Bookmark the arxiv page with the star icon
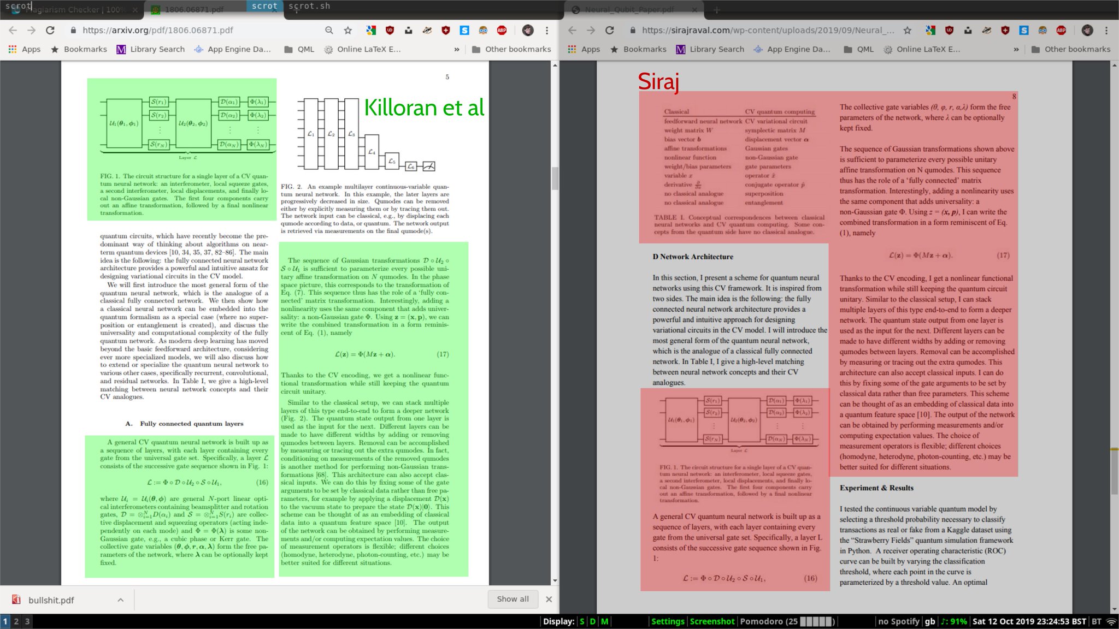 348,30
